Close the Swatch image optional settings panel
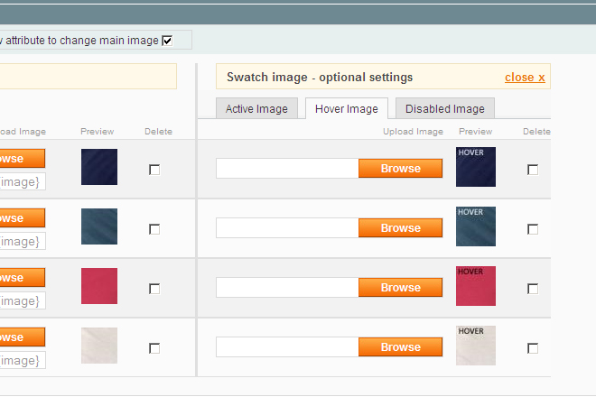 tap(525, 78)
